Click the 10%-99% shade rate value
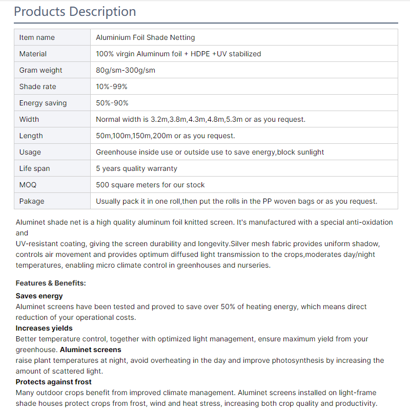This screenshot has height=413, width=410. tap(112, 86)
